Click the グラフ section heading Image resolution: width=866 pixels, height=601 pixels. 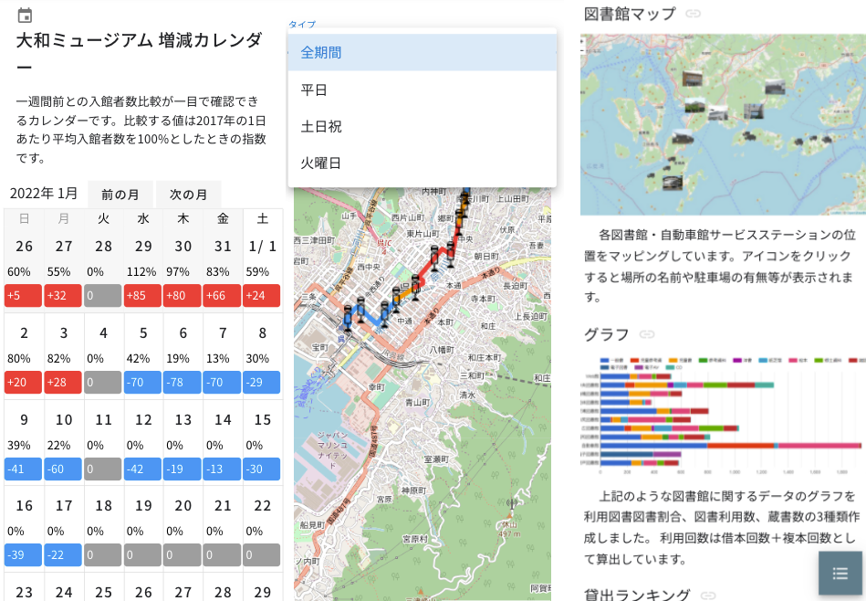[x=607, y=334]
